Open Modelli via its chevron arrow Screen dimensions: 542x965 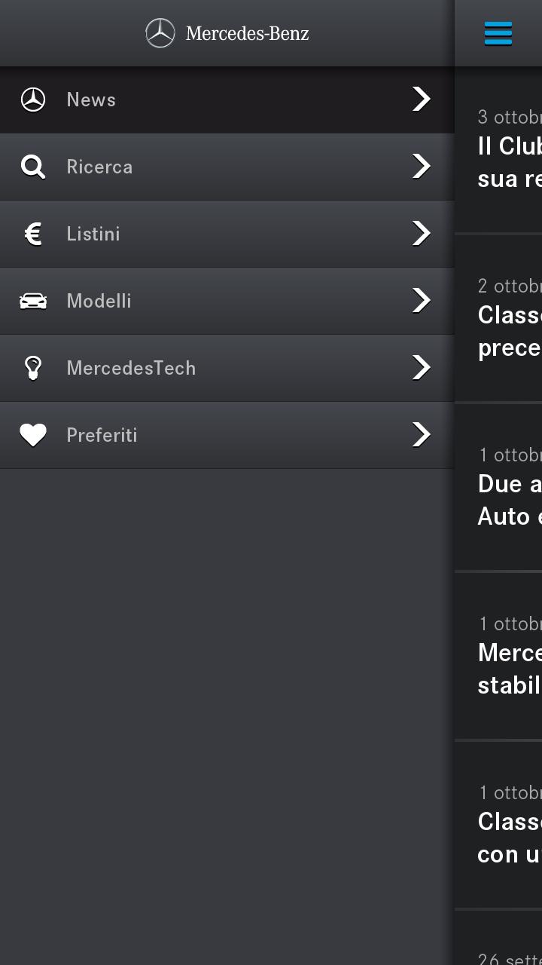421,300
